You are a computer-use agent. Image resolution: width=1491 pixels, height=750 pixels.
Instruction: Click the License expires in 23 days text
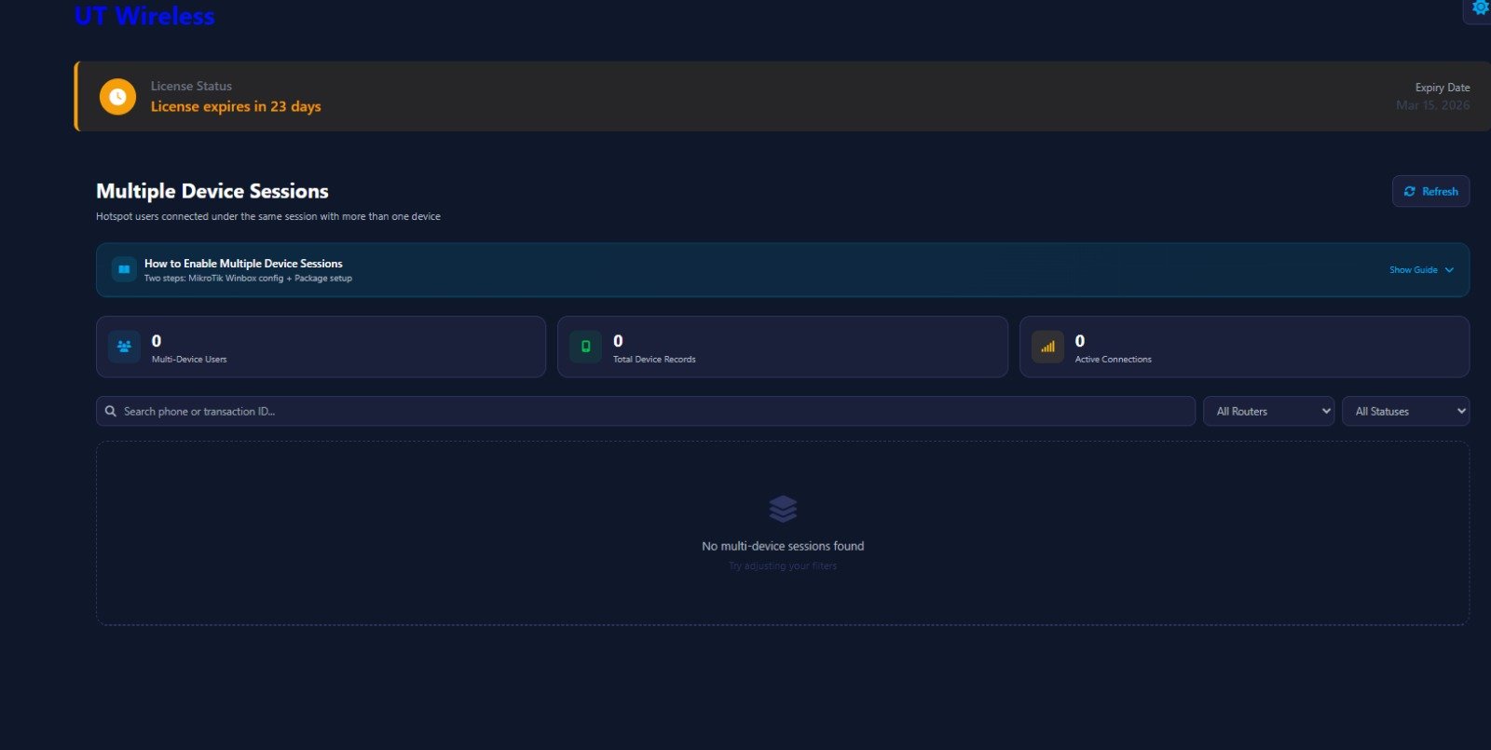pyautogui.click(x=236, y=106)
